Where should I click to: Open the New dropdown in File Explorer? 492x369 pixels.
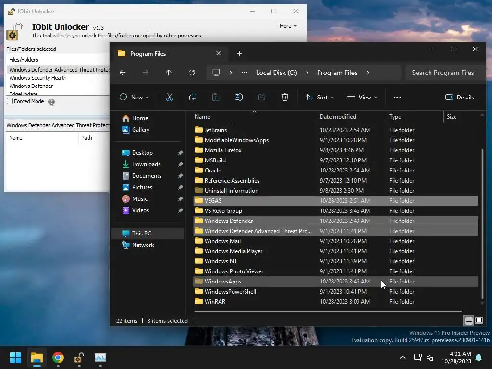(134, 97)
